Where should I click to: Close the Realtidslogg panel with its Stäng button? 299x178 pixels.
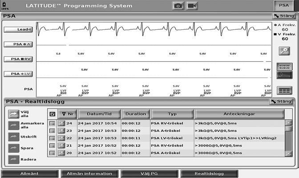[x=281, y=101]
